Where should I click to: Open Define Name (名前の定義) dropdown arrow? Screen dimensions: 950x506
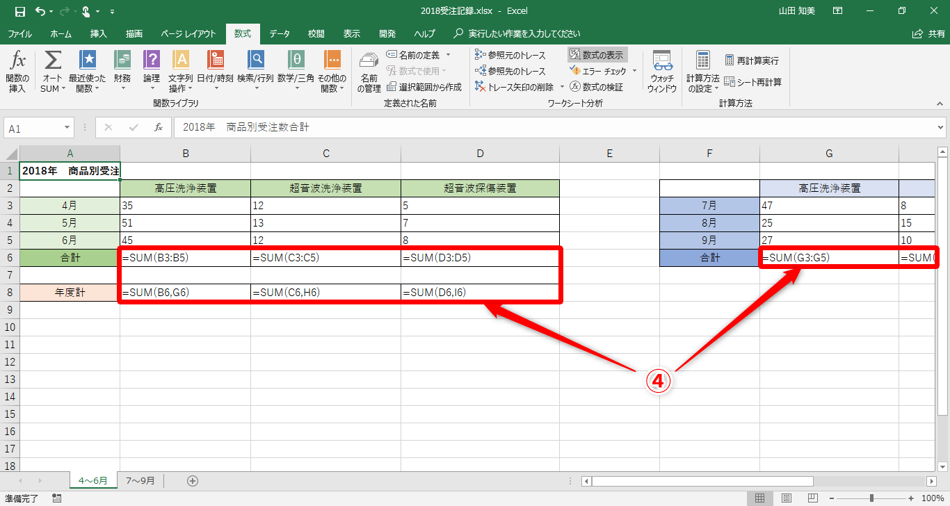pos(449,55)
